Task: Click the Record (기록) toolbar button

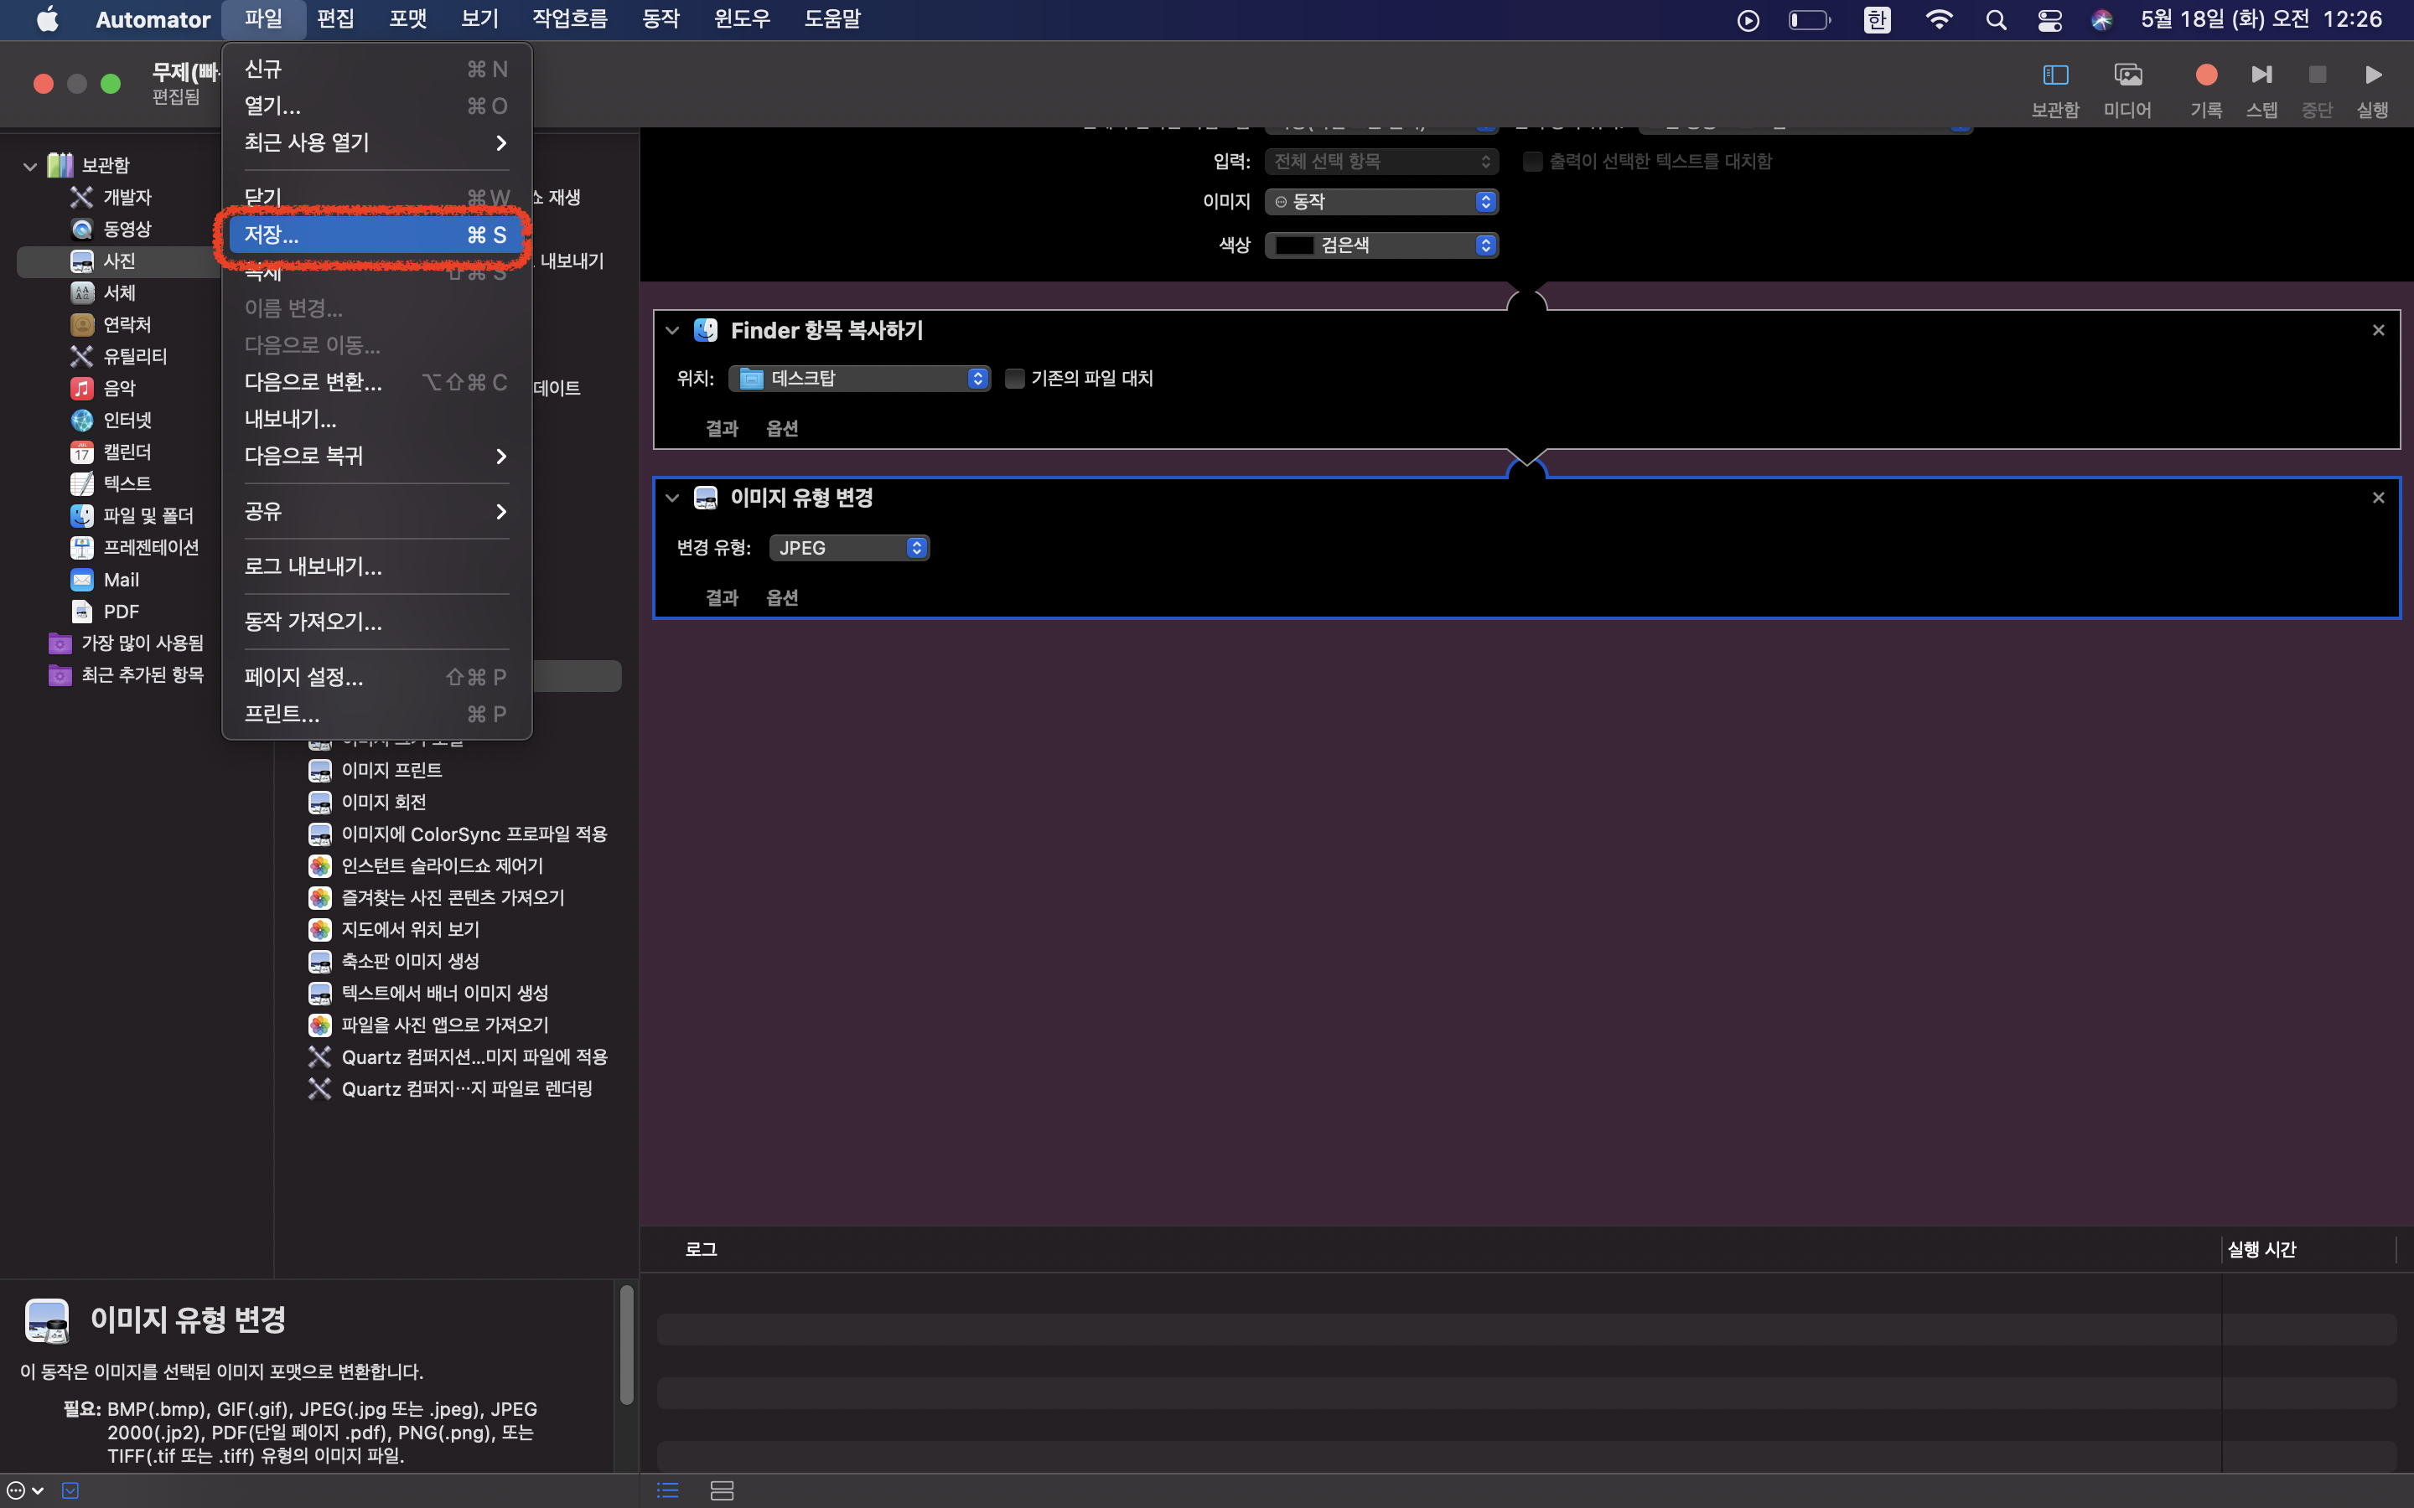Action: [x=2205, y=75]
